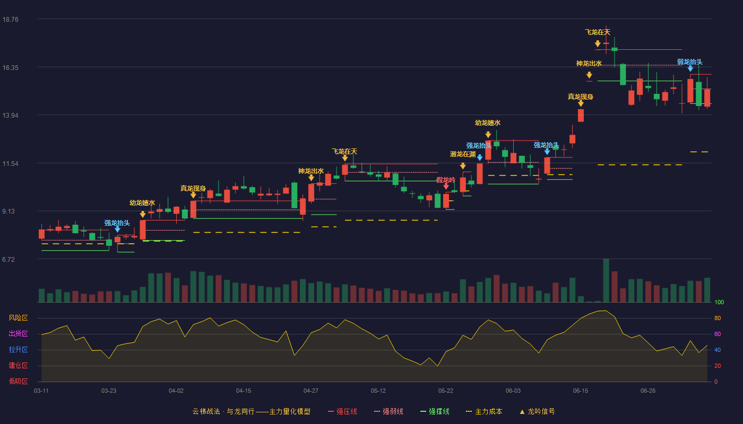The height and width of the screenshot is (424, 743).
Task: Click the 06-26 date label
Action: 648,391
